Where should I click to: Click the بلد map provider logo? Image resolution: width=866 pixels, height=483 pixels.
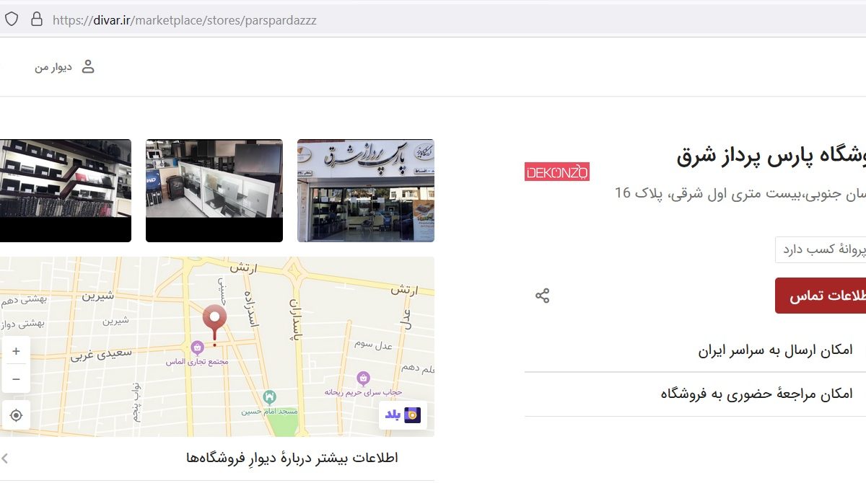(403, 415)
